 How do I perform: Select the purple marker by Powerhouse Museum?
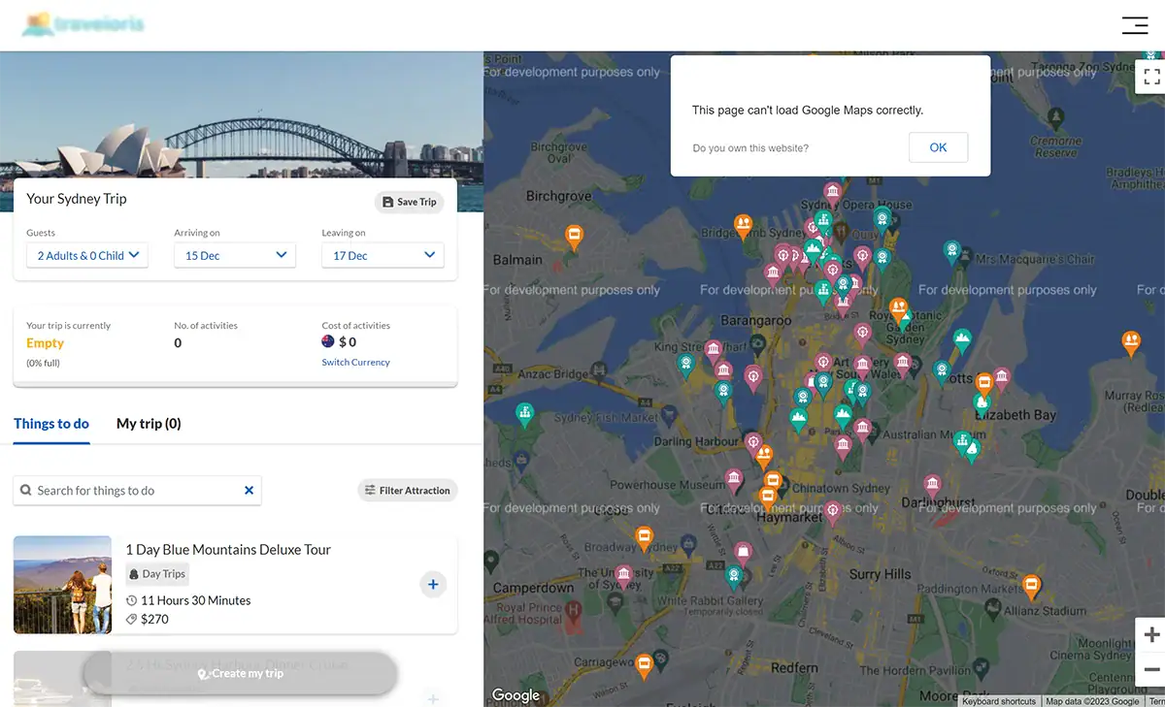point(734,480)
